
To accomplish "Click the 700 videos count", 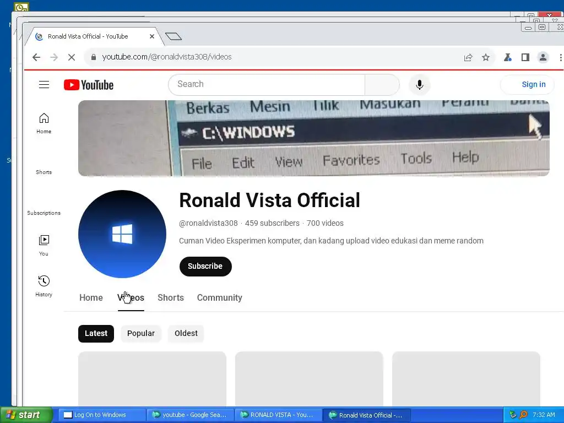I will pyautogui.click(x=325, y=223).
